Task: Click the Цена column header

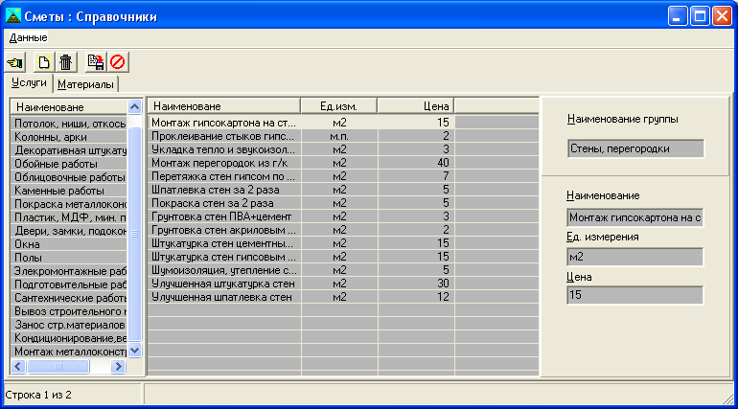Action: coord(416,106)
